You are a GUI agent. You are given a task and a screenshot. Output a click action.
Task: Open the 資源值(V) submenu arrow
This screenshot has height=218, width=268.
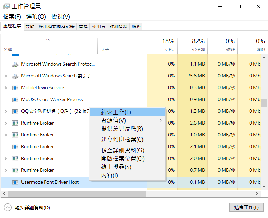pos(161,120)
